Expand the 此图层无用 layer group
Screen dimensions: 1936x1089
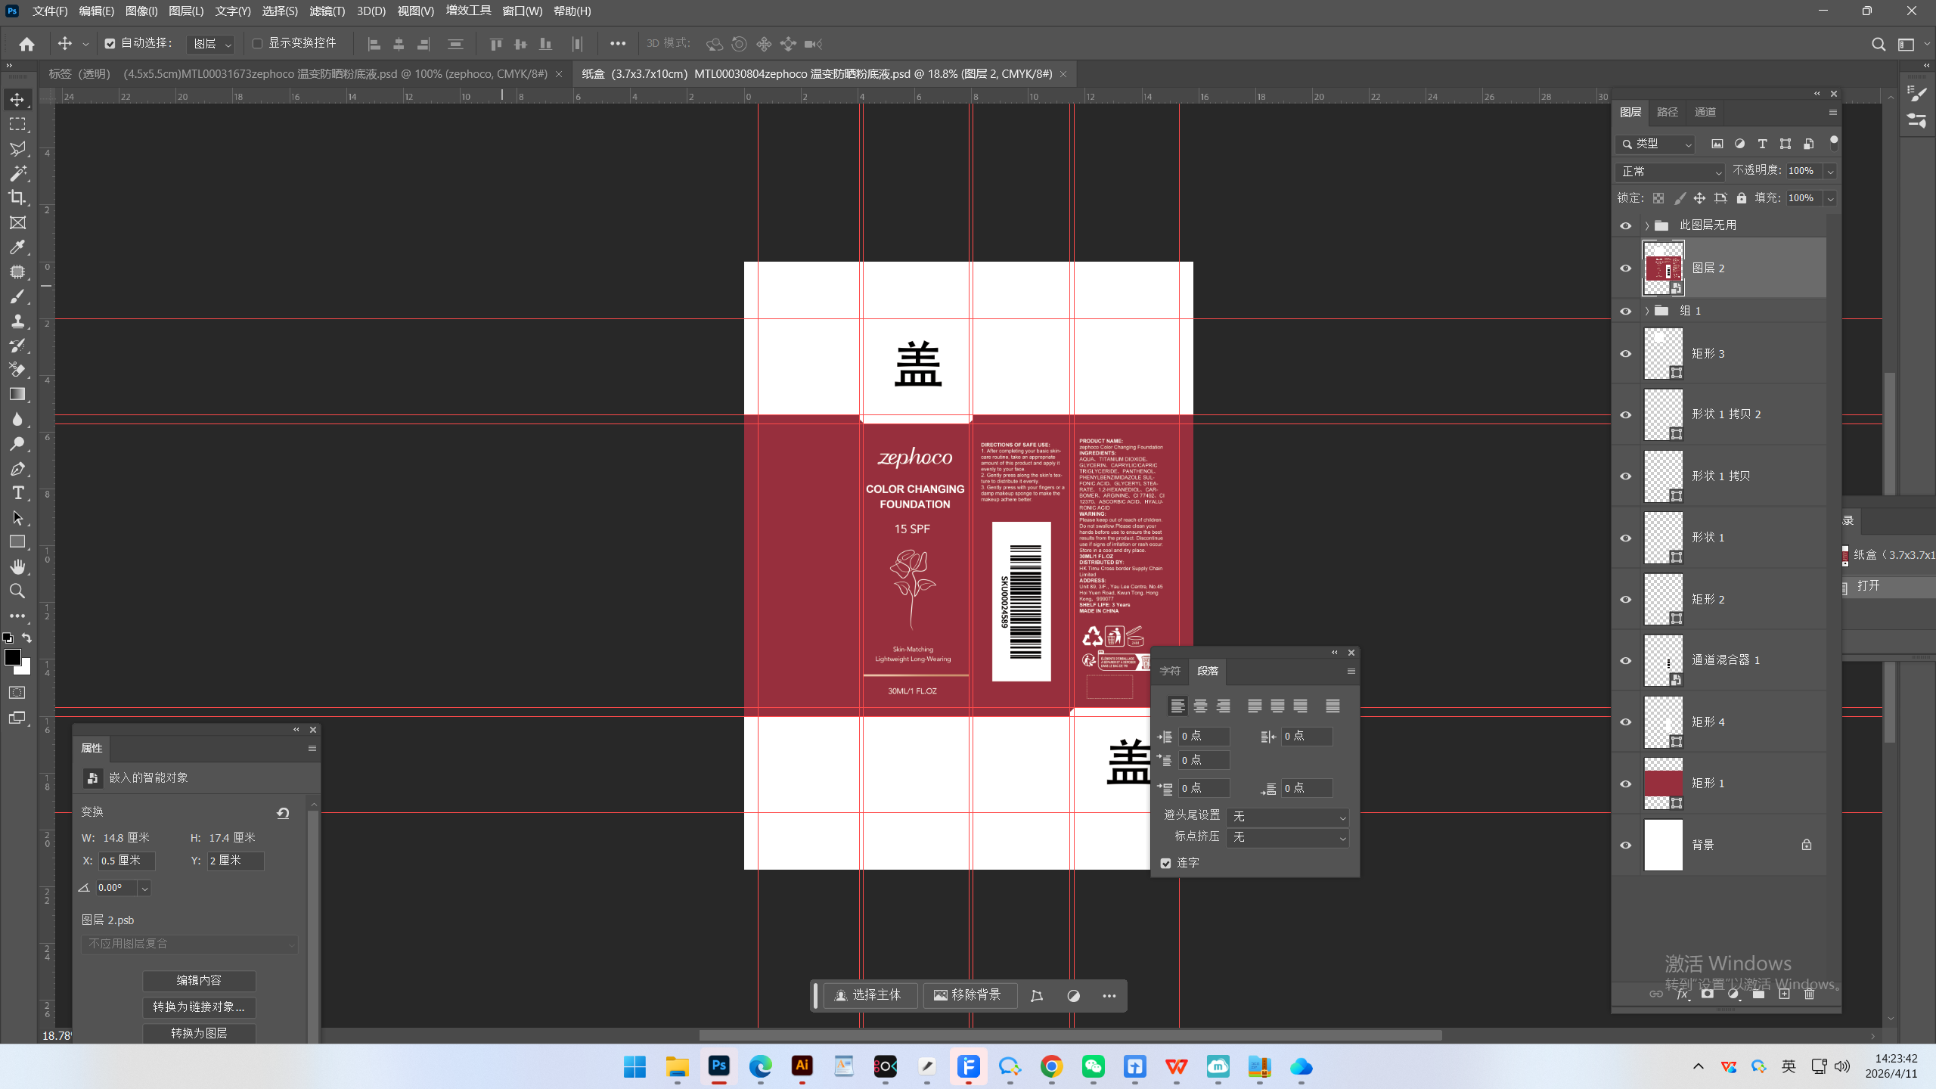click(1646, 226)
